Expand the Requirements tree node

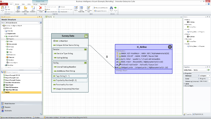[x=5, y=34]
